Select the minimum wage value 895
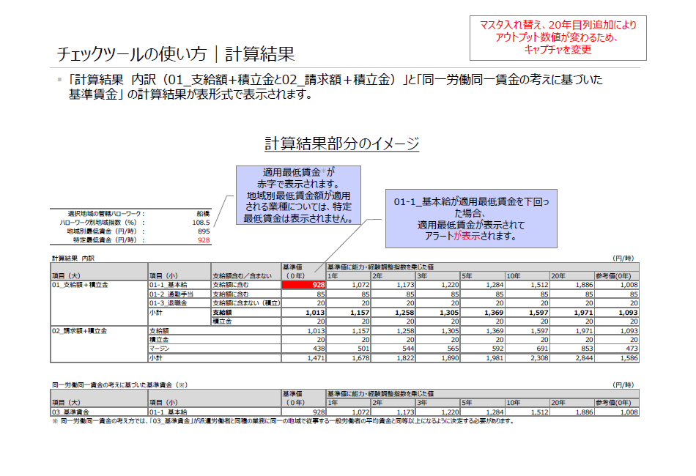The width and height of the screenshot is (696, 476). 204,231
